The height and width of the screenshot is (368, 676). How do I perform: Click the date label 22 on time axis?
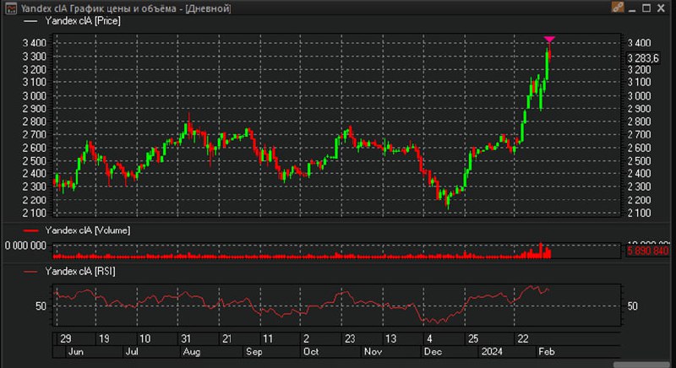click(x=522, y=338)
